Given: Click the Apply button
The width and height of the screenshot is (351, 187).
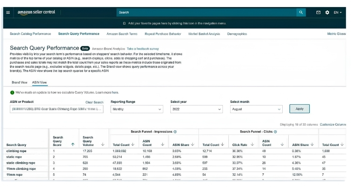Looking at the screenshot, I should pos(300,109).
